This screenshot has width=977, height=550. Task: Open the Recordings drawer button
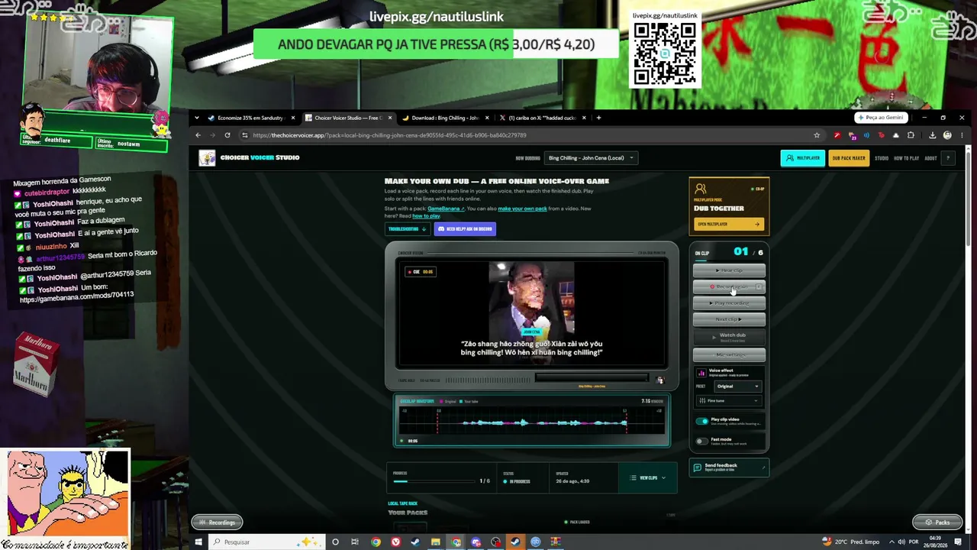(217, 522)
